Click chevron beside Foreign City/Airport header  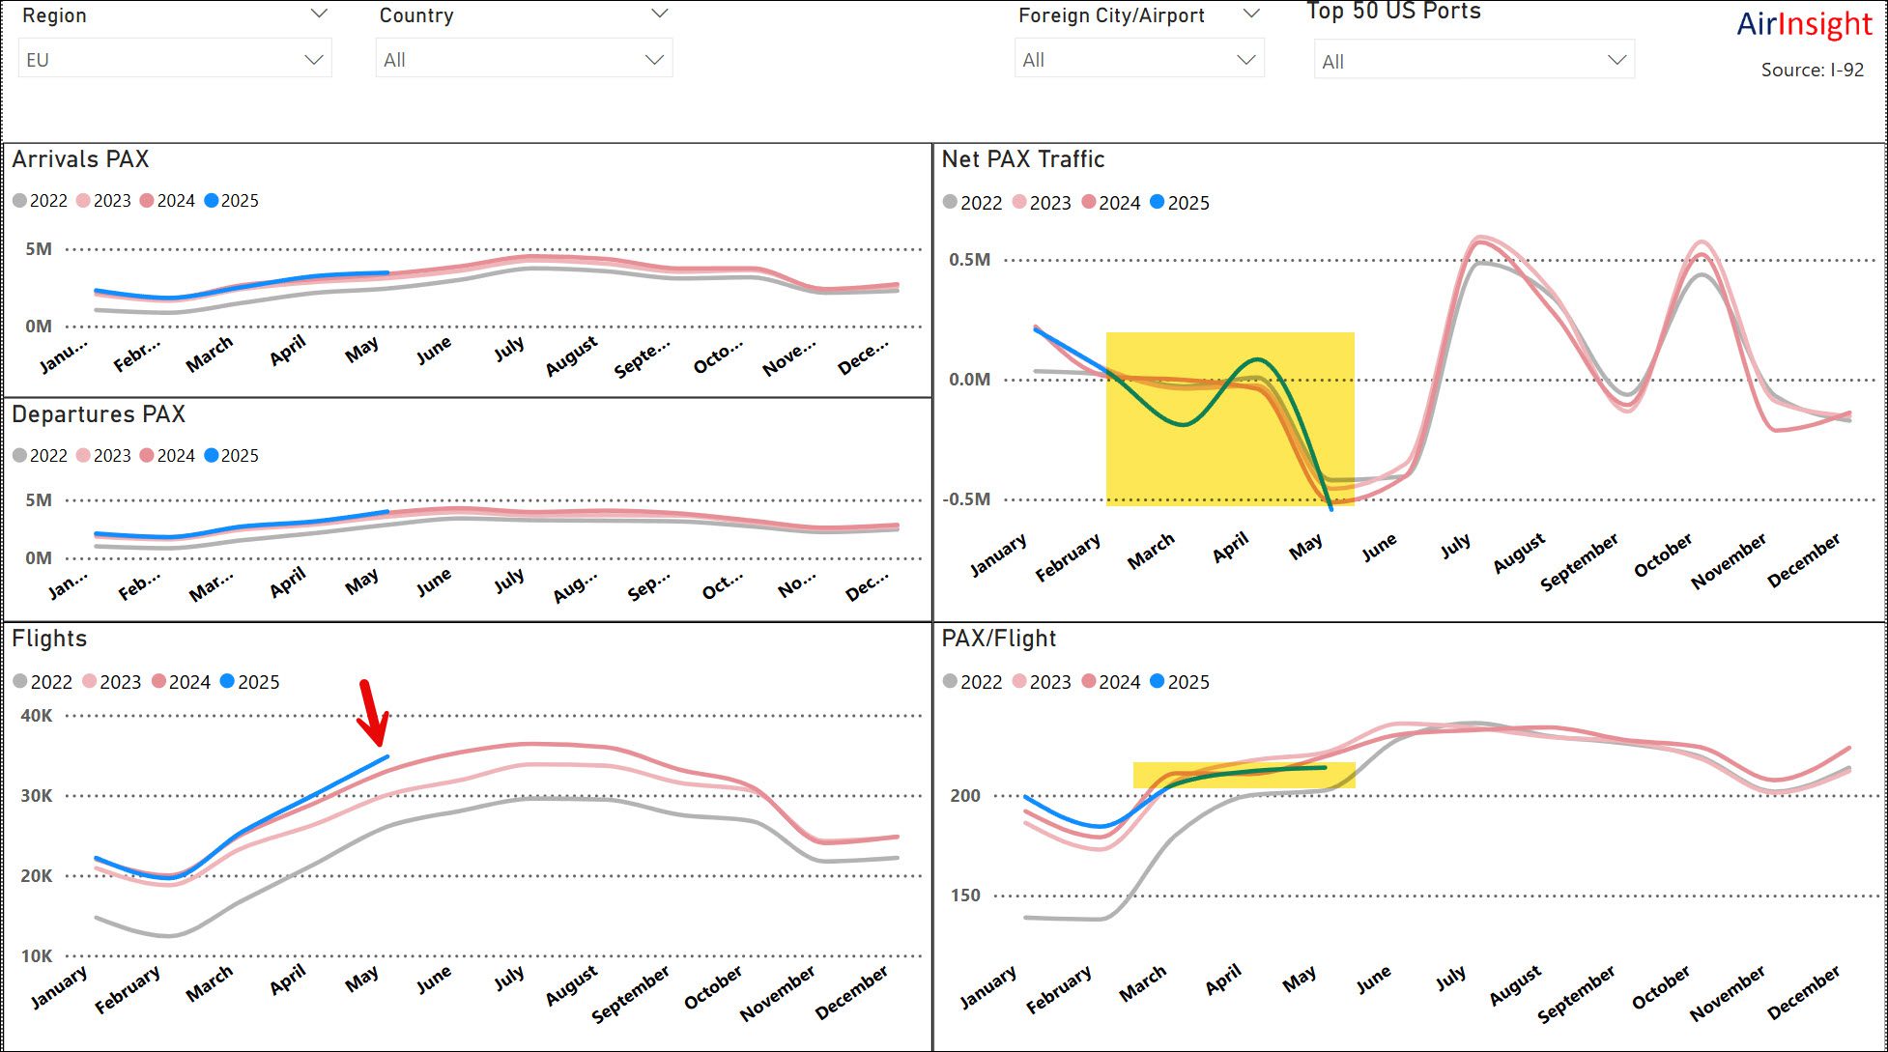1251,14
